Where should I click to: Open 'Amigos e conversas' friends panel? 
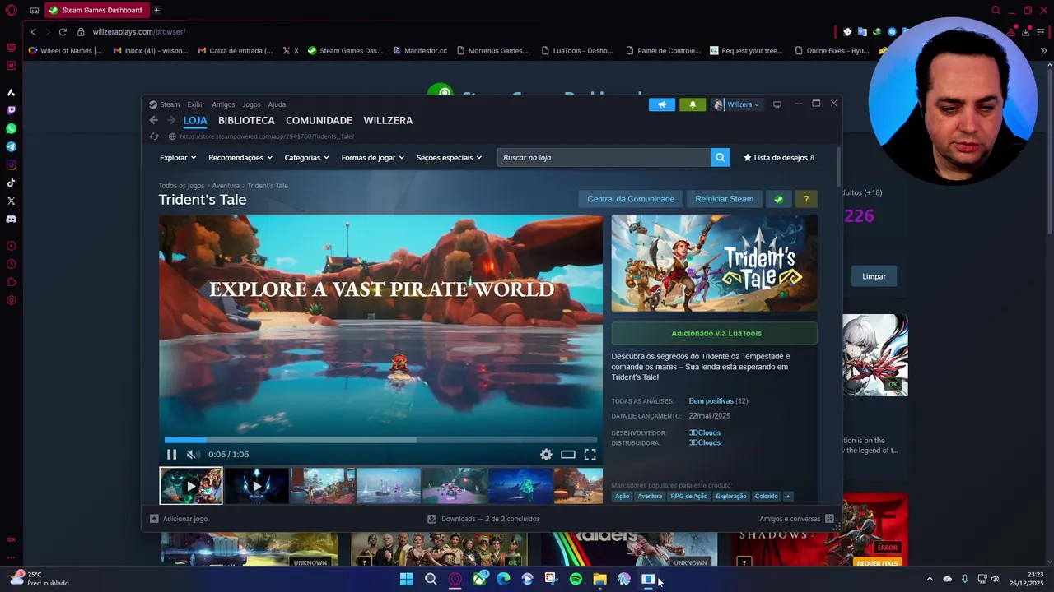(x=796, y=519)
